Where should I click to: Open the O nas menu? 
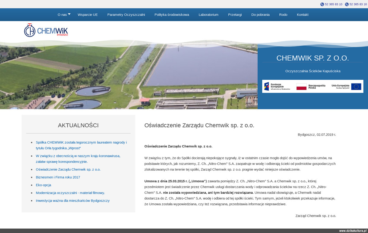pyautogui.click(x=62, y=15)
